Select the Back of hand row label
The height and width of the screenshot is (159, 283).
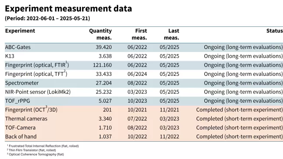(x=21, y=137)
